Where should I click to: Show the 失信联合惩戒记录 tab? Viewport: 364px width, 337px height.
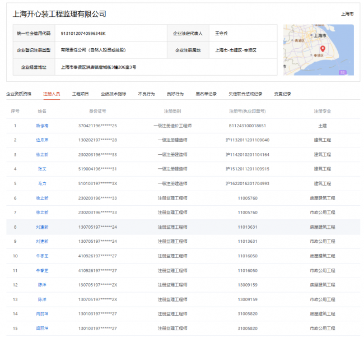coord(245,94)
